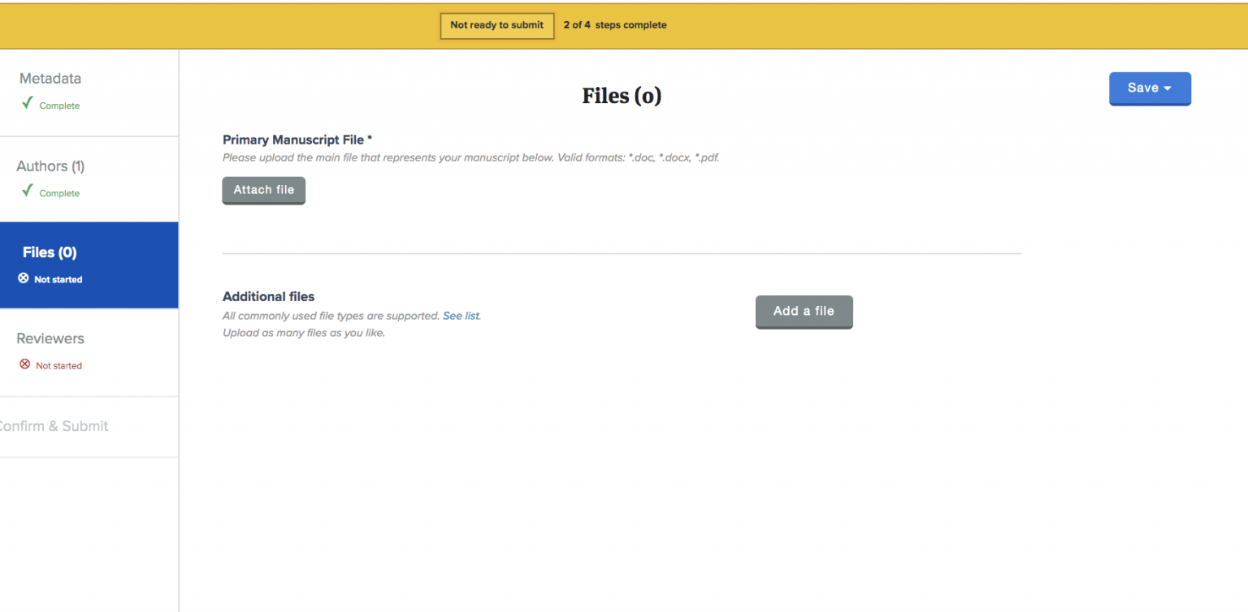Select the Files (0) step
The height and width of the screenshot is (612, 1248).
[89, 265]
